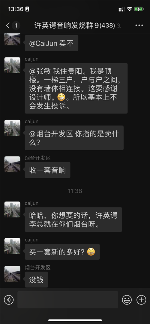
Task: Open the emoji sticker picker
Action: pos(127,300)
